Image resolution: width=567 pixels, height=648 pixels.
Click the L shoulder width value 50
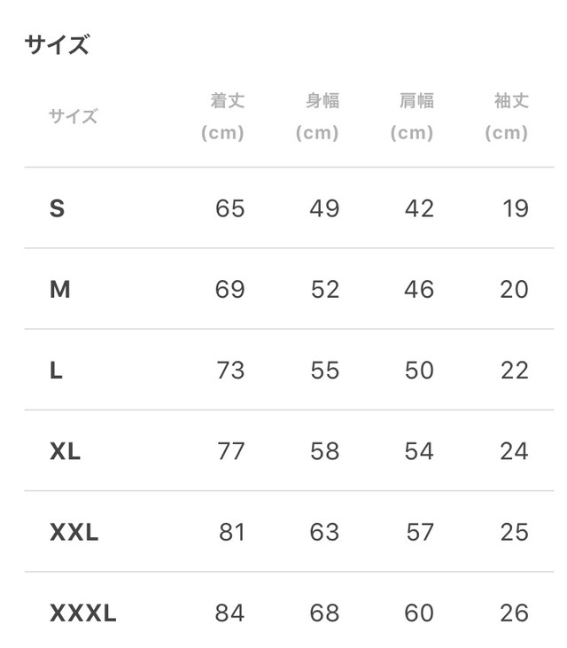point(419,370)
